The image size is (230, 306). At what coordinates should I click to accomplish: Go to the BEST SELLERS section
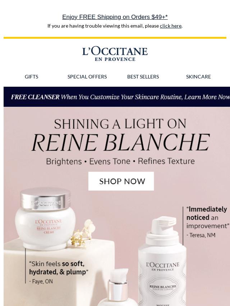(x=143, y=77)
